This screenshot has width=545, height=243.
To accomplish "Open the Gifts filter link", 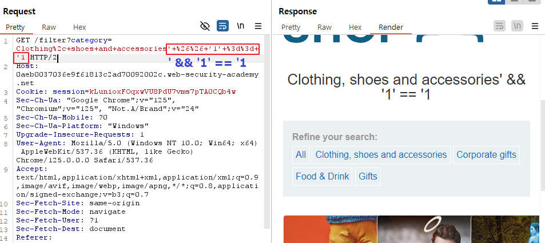I will click(368, 176).
